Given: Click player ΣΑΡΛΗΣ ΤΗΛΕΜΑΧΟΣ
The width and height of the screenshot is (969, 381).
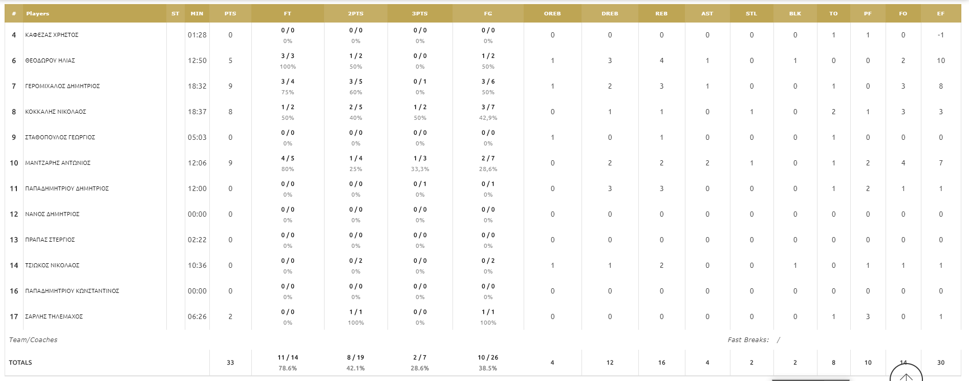Looking at the screenshot, I should (x=54, y=316).
